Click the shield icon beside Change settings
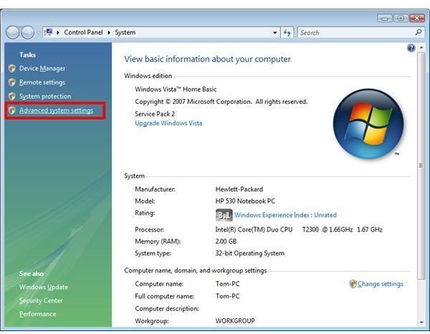The image size is (430, 334). coord(353,284)
